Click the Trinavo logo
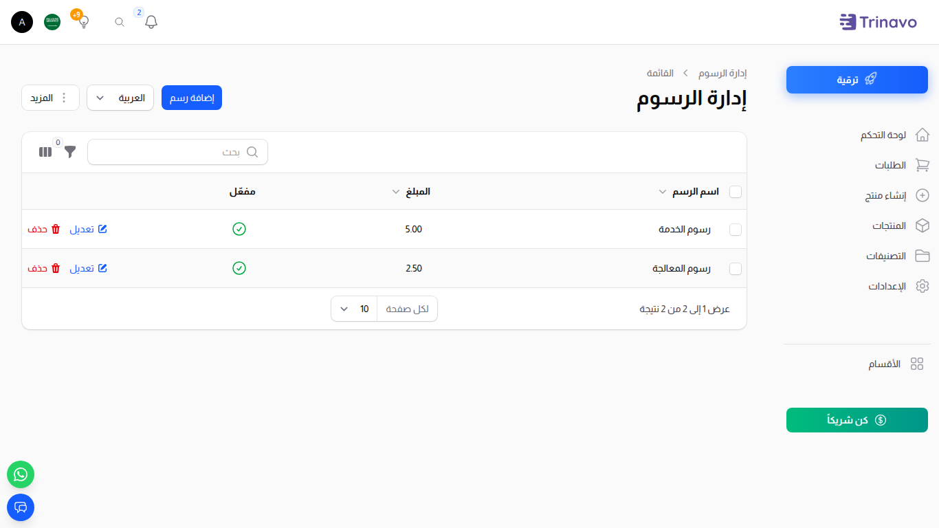This screenshot has height=528, width=939. tap(878, 22)
